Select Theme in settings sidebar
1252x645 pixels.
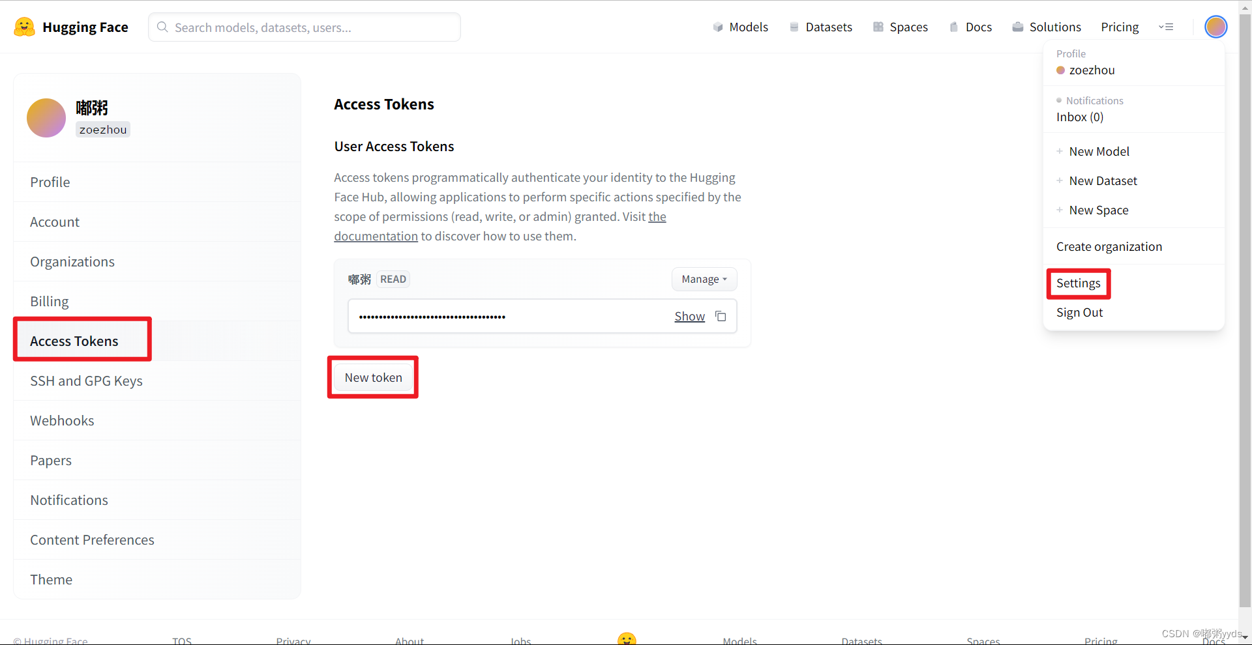pyautogui.click(x=157, y=579)
